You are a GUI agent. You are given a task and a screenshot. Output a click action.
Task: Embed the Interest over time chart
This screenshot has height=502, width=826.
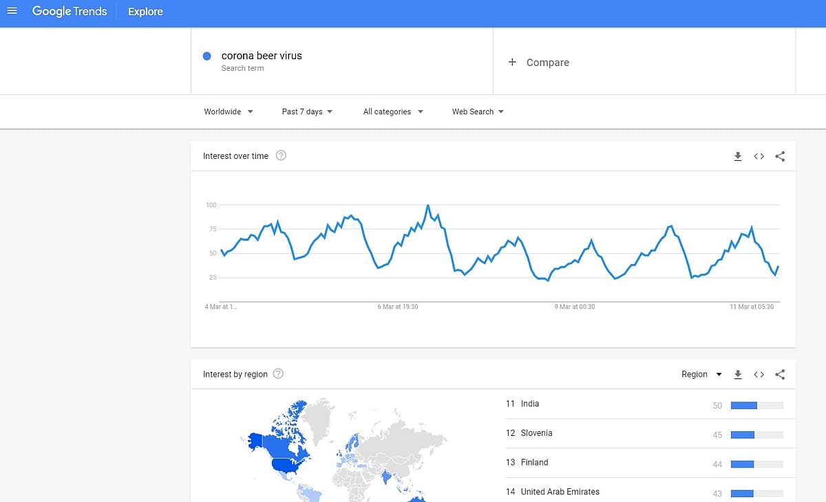(x=759, y=157)
